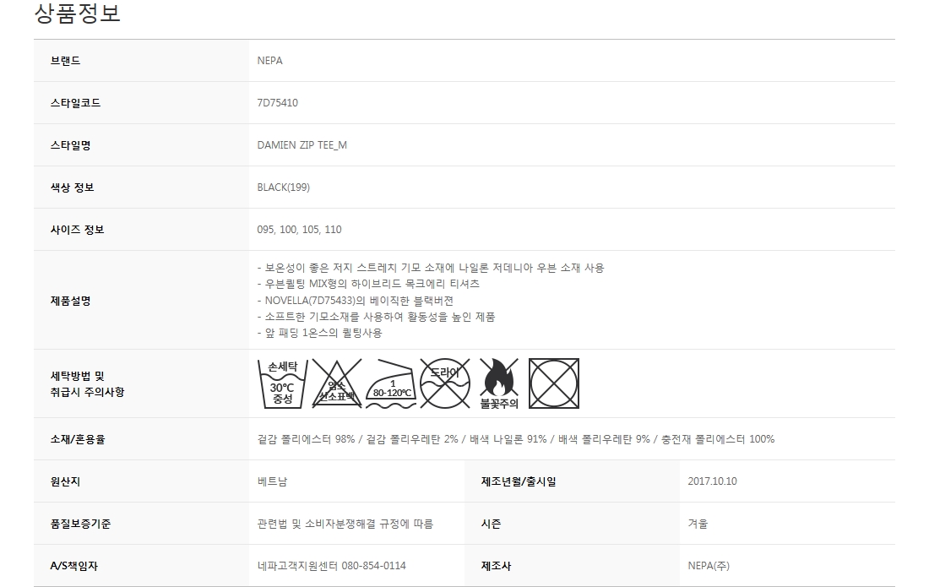The height and width of the screenshot is (587, 929).
Task: Click the do not tumble dry icon
Action: pyautogui.click(x=554, y=383)
